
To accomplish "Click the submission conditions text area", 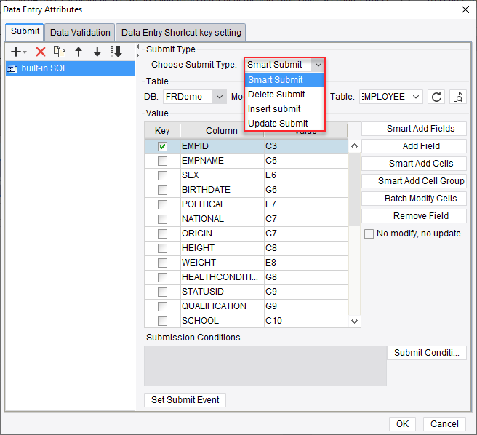I will click(x=265, y=366).
